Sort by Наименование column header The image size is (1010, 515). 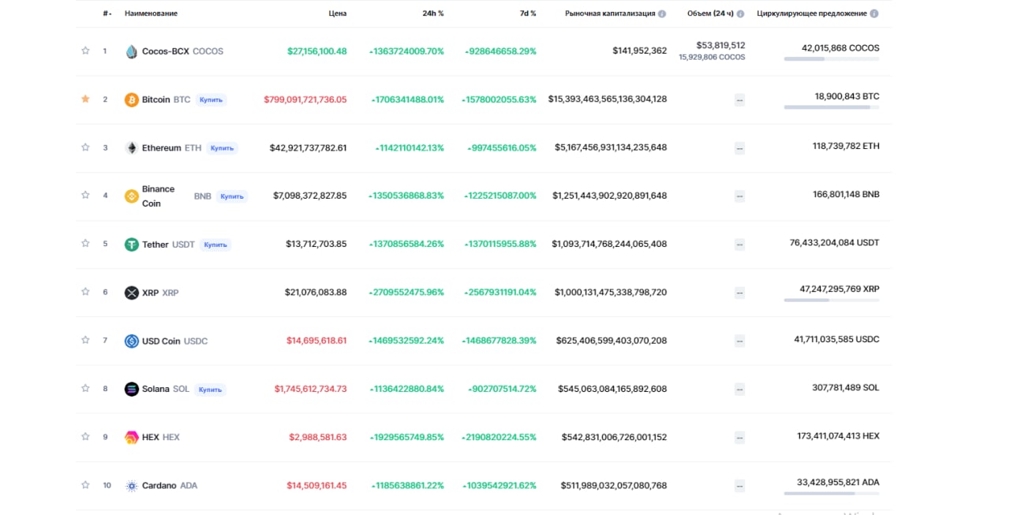(x=151, y=13)
